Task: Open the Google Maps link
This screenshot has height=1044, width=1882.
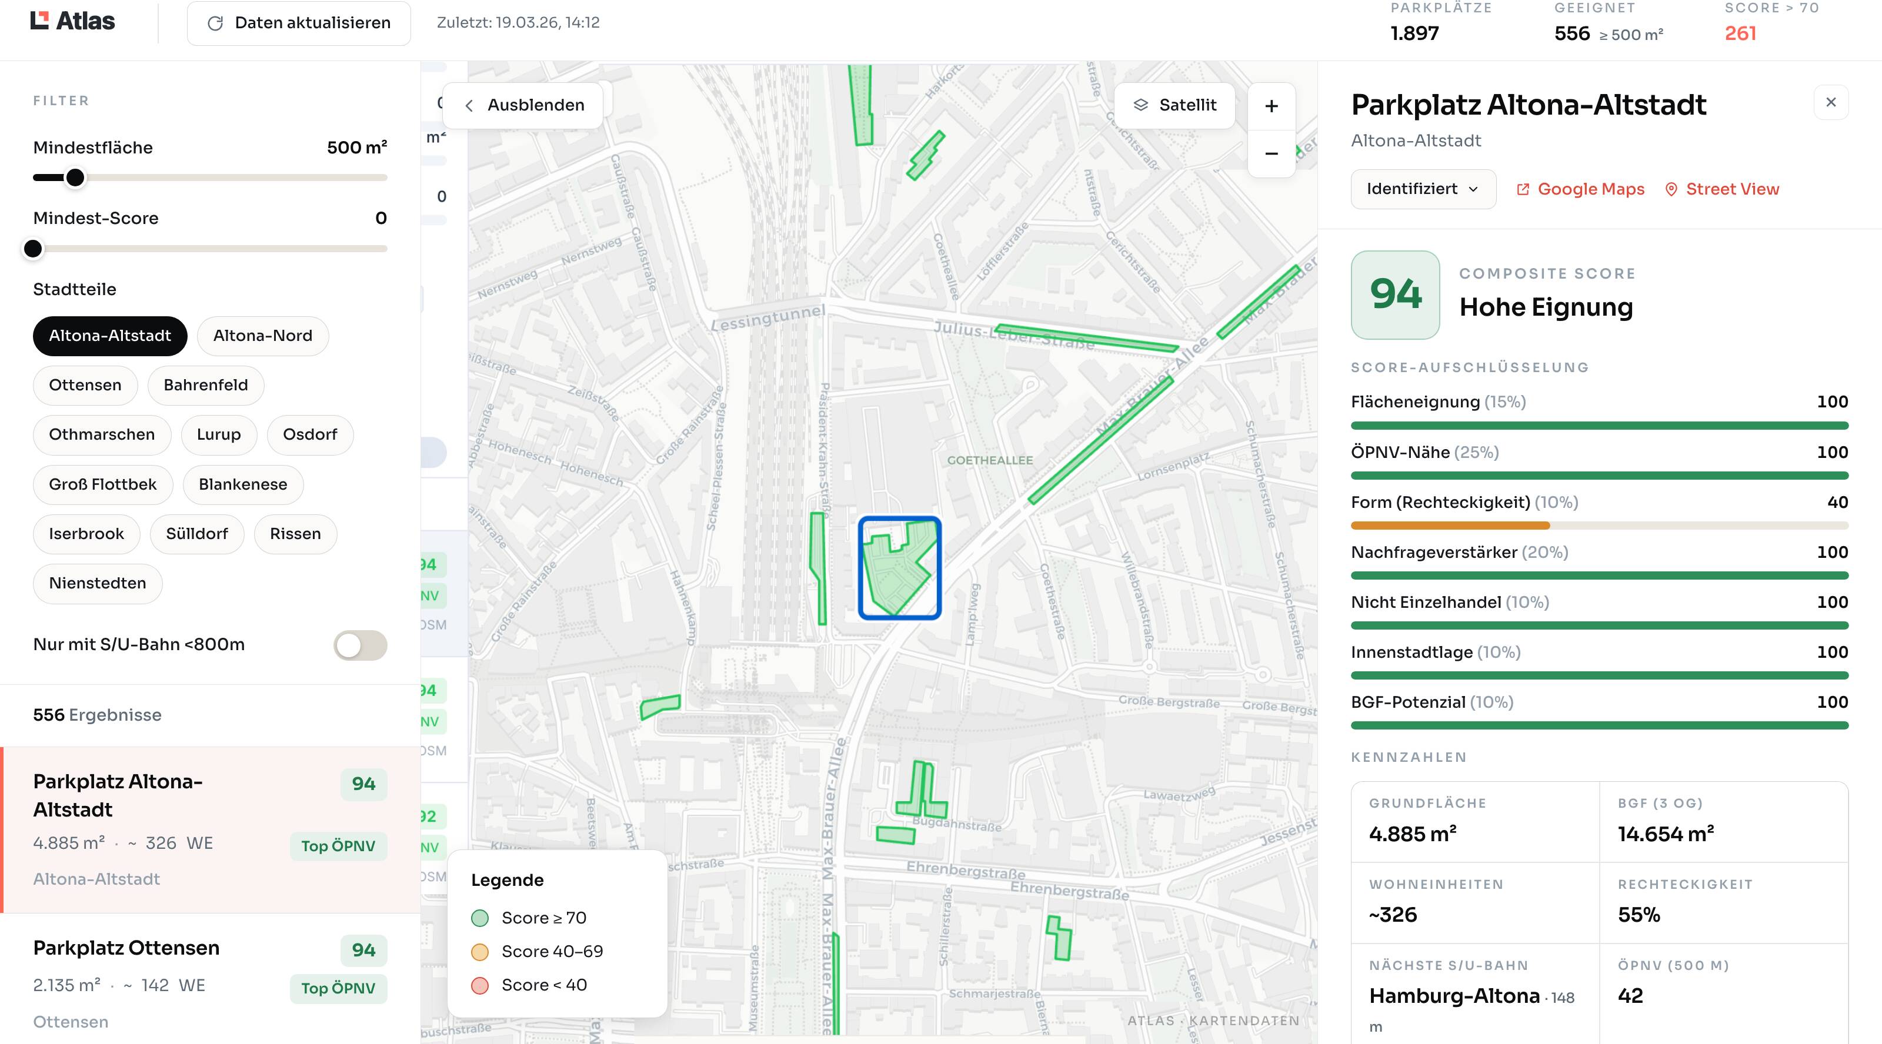Action: click(1580, 190)
